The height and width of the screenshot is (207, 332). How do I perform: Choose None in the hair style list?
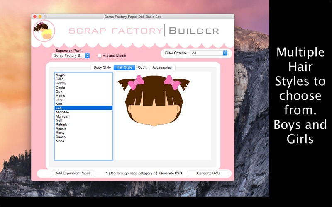83,141
